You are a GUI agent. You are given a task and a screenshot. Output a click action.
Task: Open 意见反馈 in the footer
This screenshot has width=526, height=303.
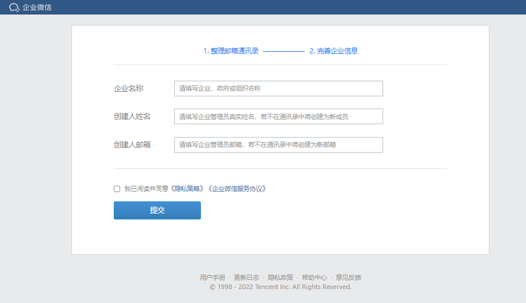tap(348, 277)
